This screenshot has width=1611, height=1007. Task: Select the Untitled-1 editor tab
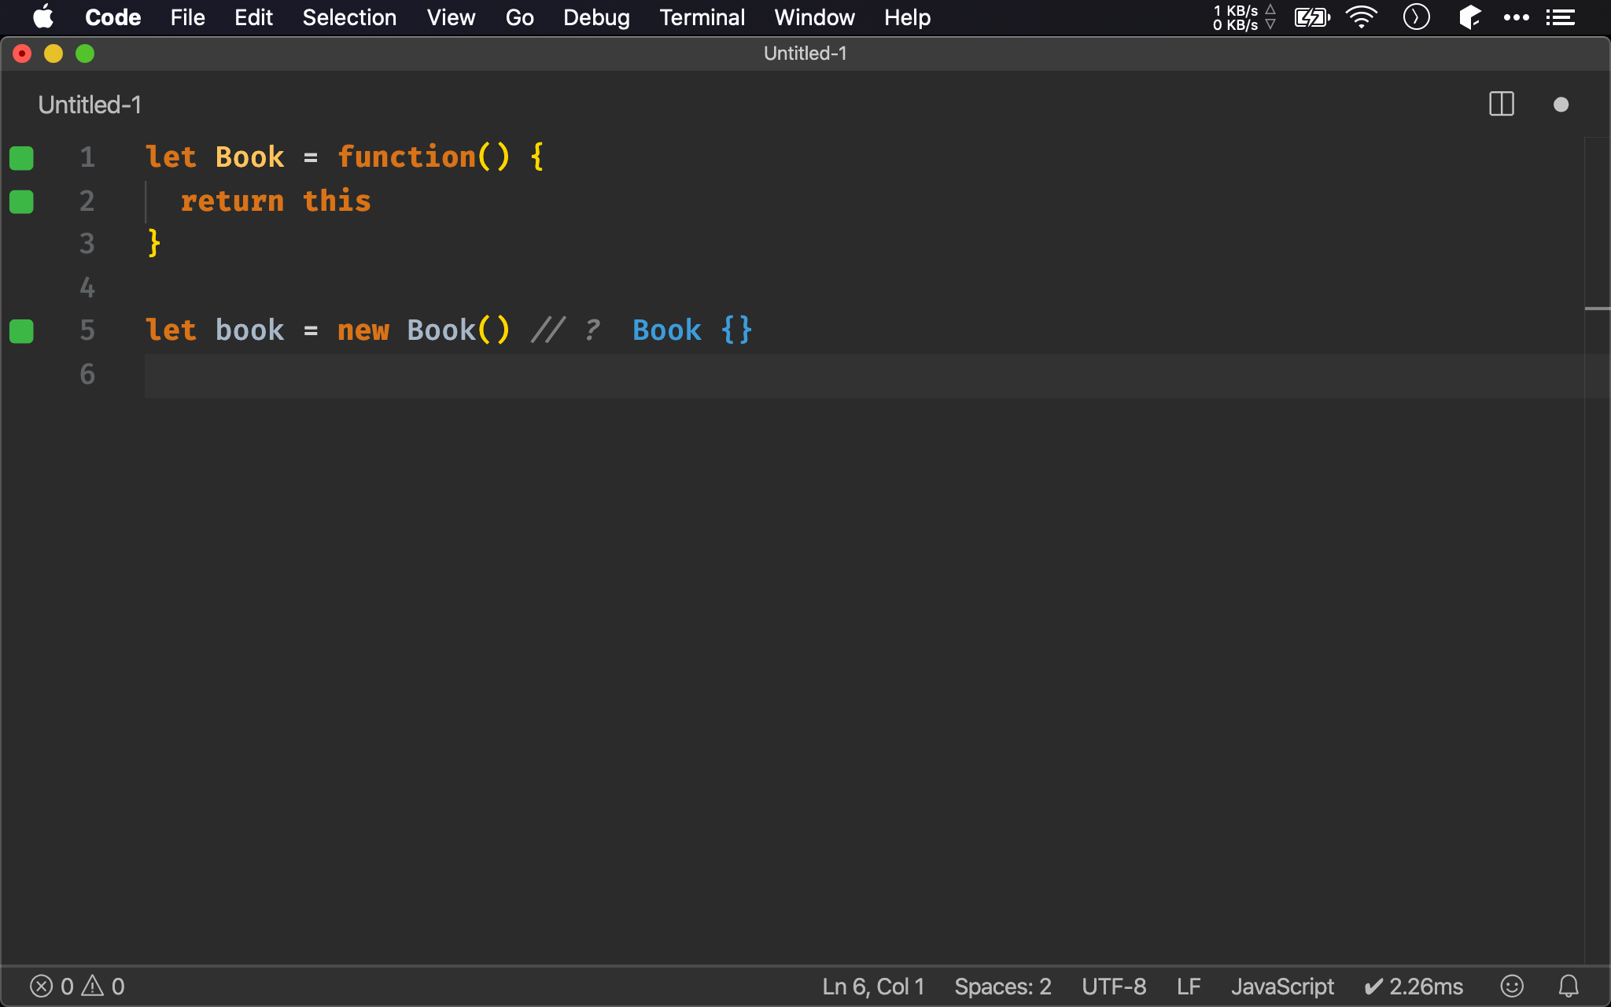pyautogui.click(x=90, y=105)
